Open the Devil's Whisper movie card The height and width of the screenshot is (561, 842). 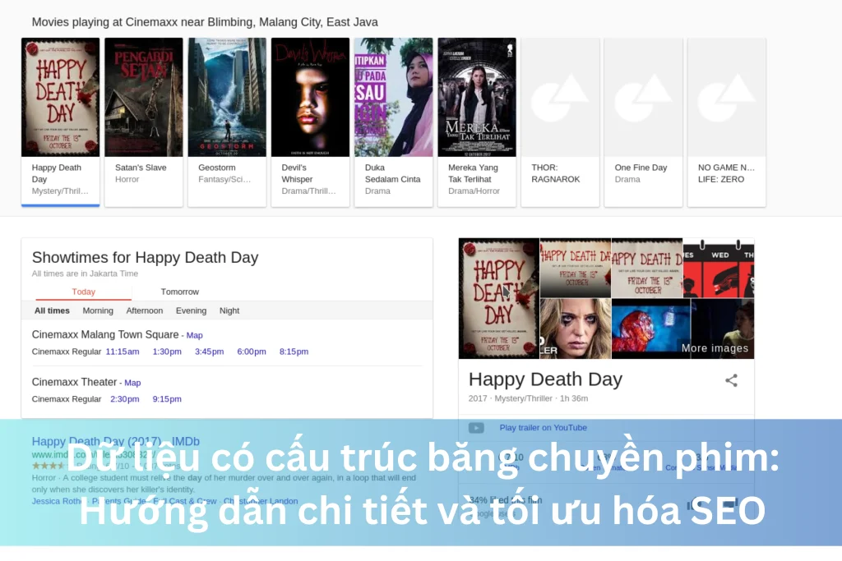310,122
